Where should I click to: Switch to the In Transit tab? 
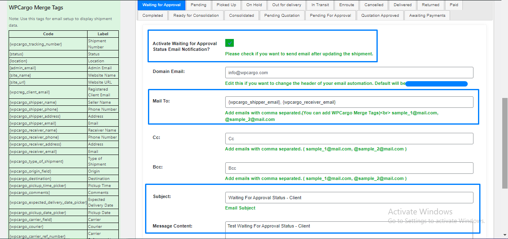321,5
